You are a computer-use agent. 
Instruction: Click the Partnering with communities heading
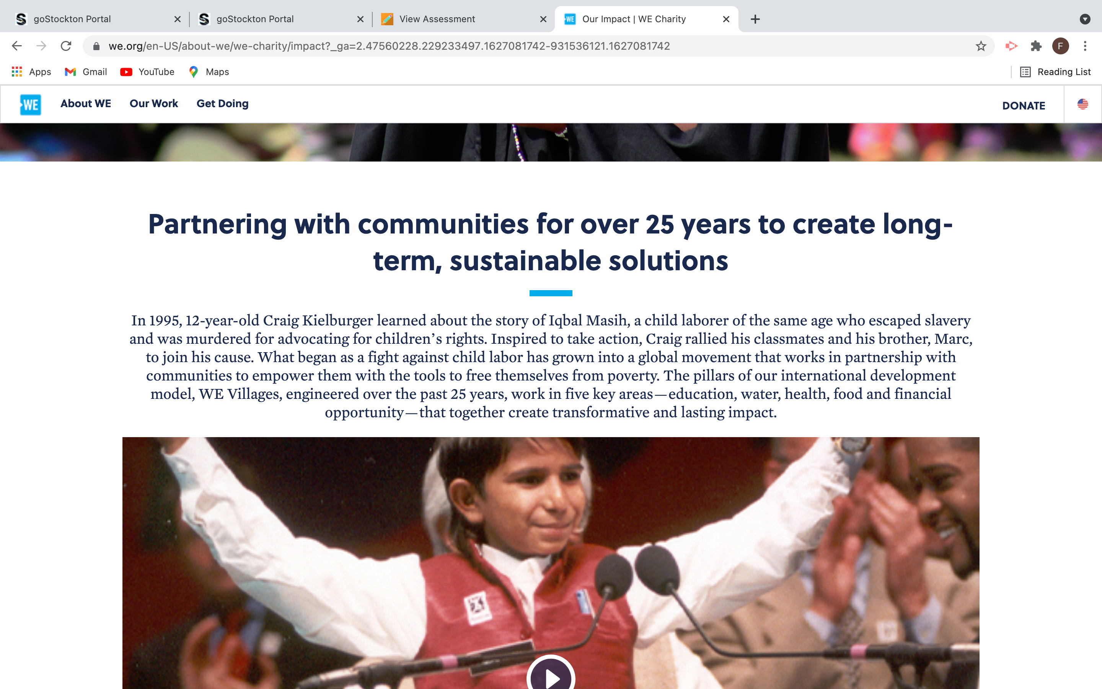click(x=551, y=242)
